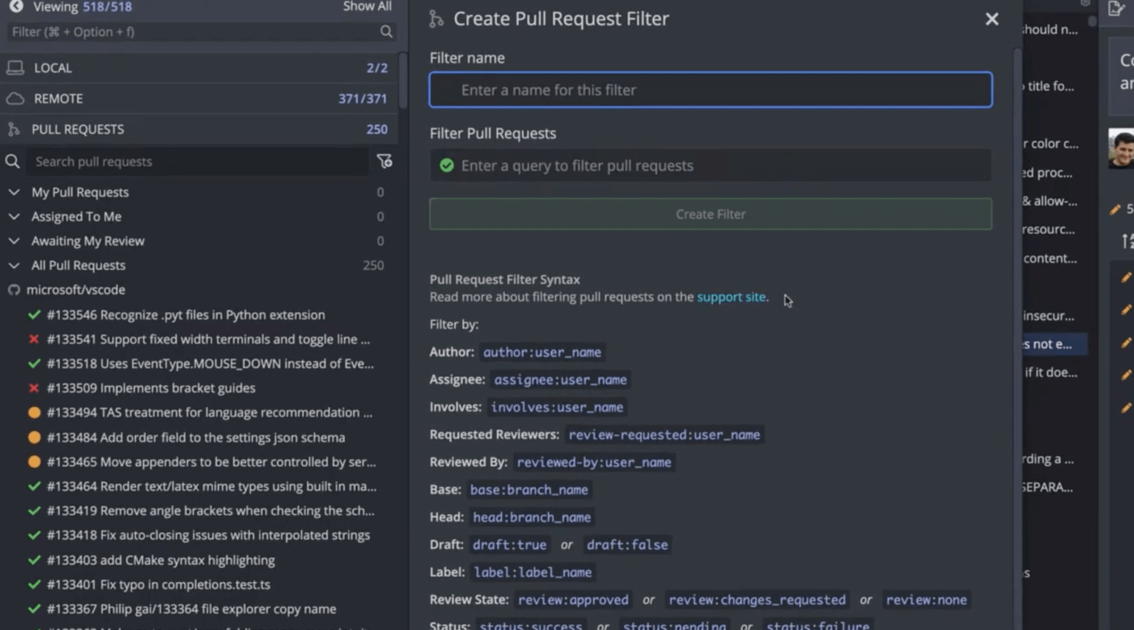Screen dimensions: 1134x630
Task: Open the support site link
Action: [731, 297]
